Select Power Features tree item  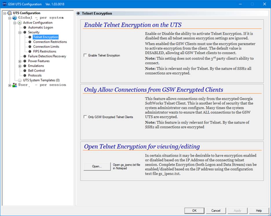point(39,61)
